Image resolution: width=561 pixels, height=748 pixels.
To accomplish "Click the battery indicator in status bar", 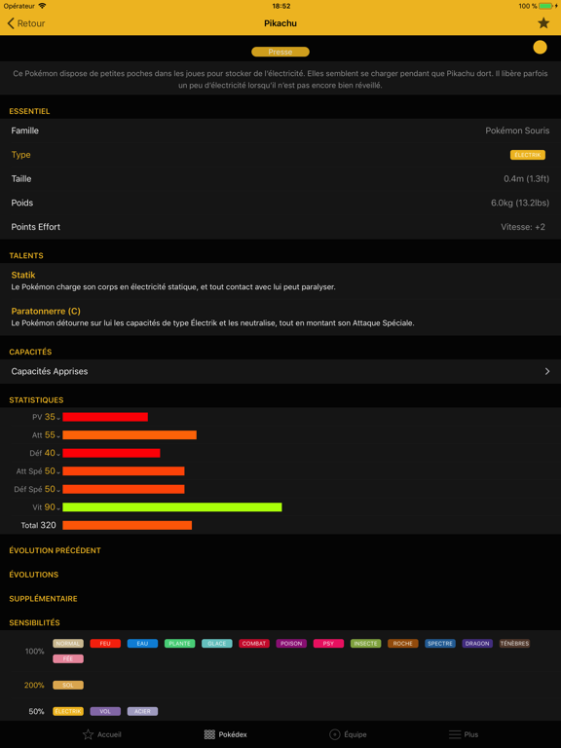I will coord(546,6).
